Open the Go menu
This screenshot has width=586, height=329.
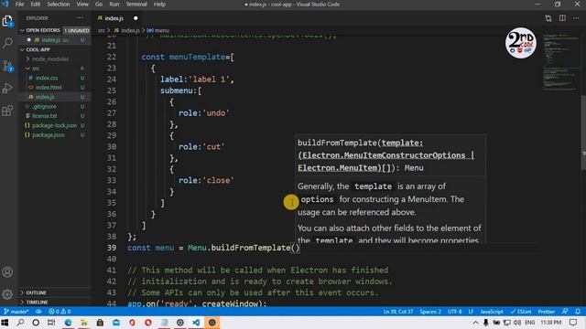coord(99,5)
